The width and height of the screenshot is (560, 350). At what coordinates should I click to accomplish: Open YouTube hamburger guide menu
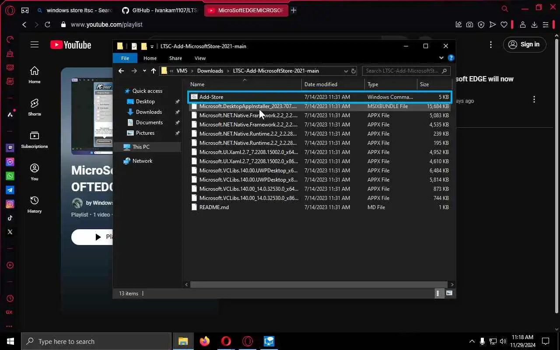pyautogui.click(x=35, y=45)
